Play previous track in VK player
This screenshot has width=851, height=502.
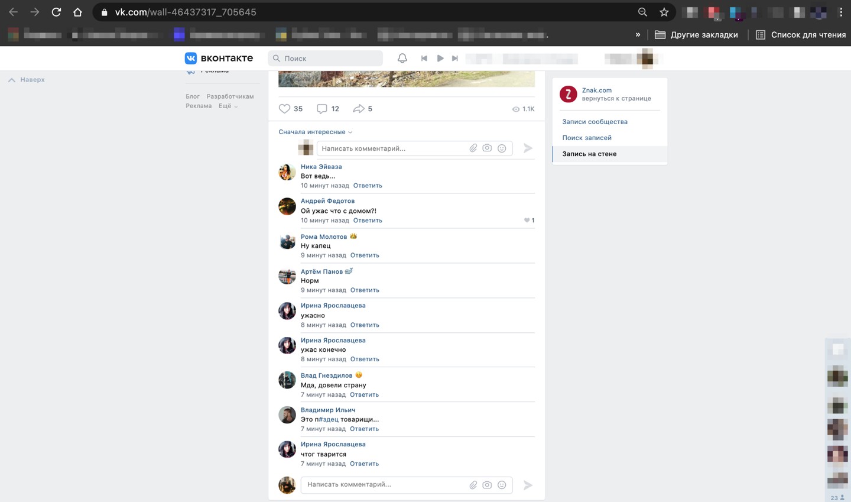coord(424,58)
